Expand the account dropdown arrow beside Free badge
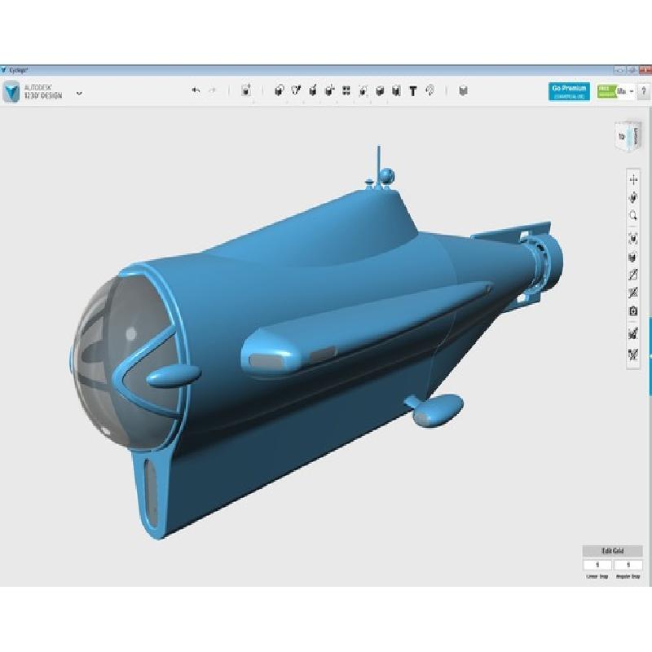 pyautogui.click(x=632, y=91)
